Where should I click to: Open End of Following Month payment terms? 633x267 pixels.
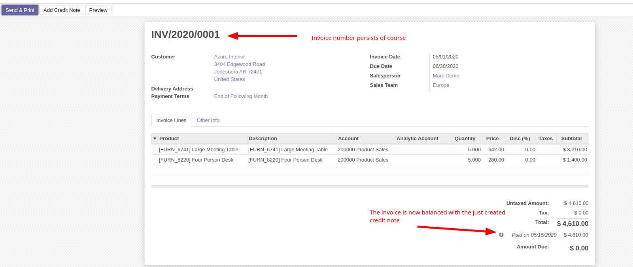coord(241,96)
